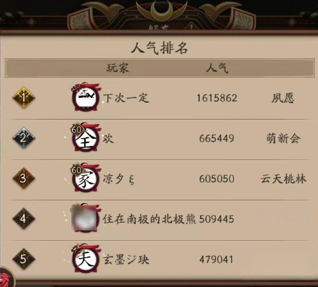Open avatar of player 下次一定
318x287 pixels.
[86, 97]
